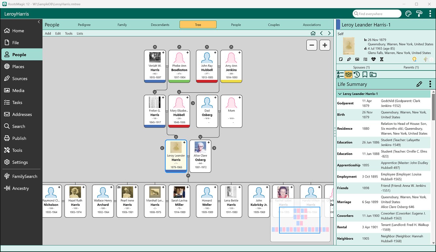Zoom out the tree with minus button
This screenshot has width=436, height=252.
[312, 45]
